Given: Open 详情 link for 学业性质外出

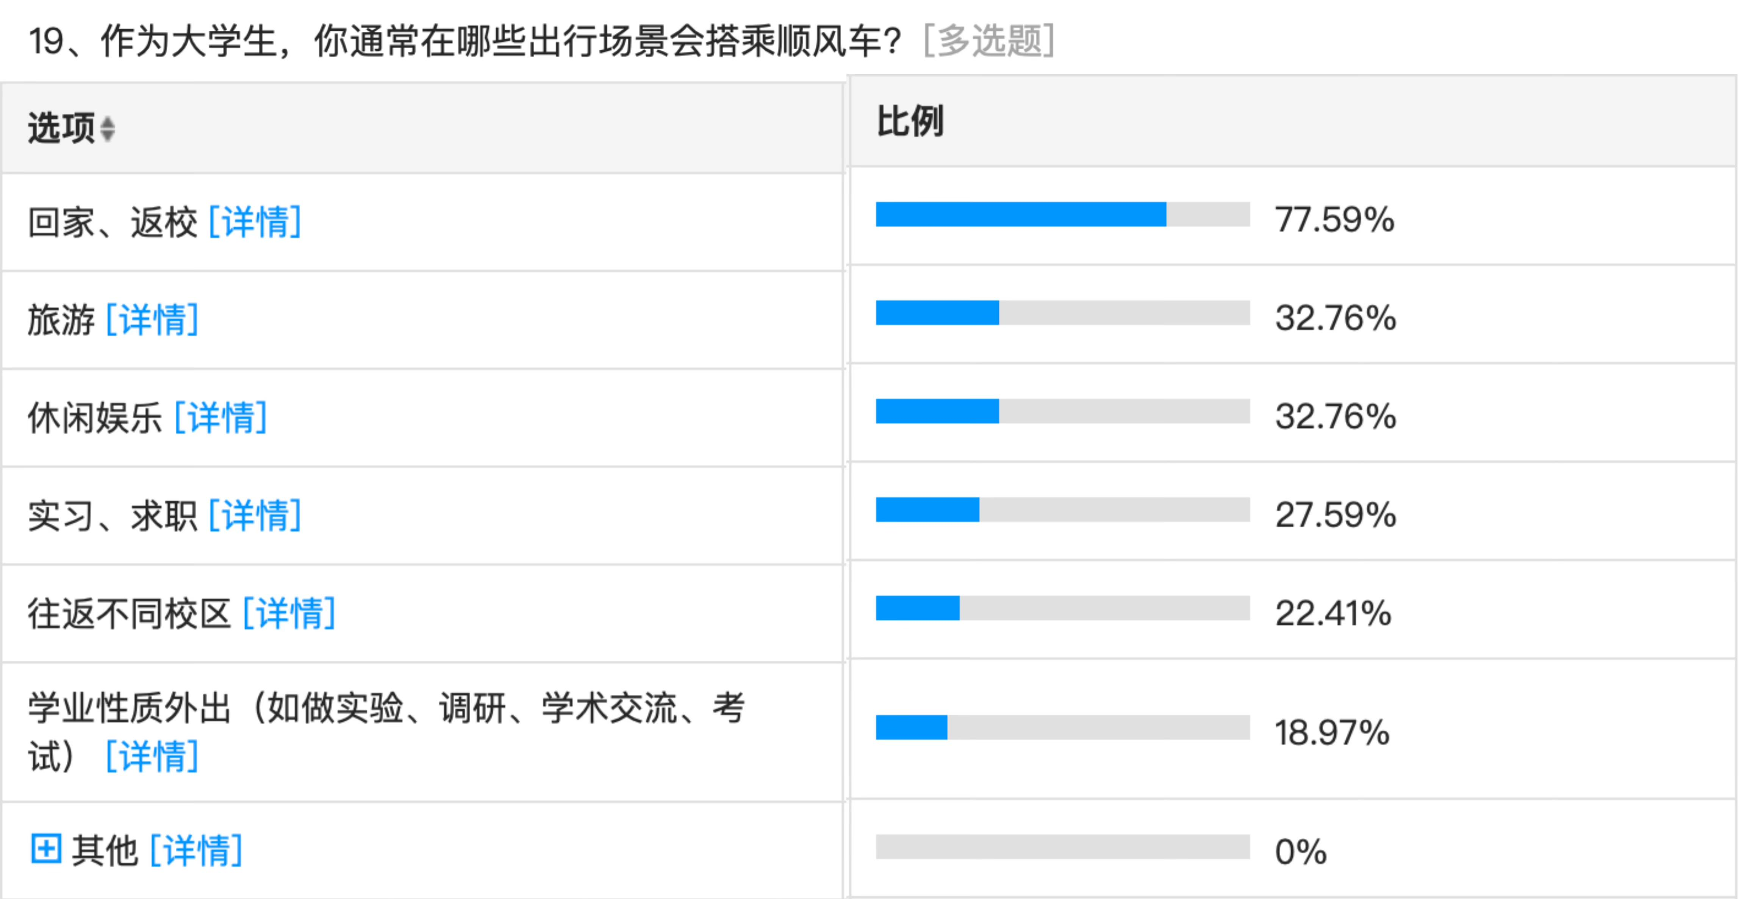Looking at the screenshot, I should (x=153, y=755).
